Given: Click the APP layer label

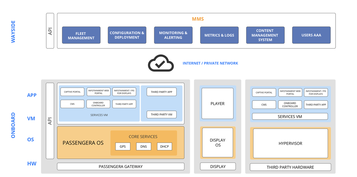Looking at the screenshot, I should click(32, 95).
